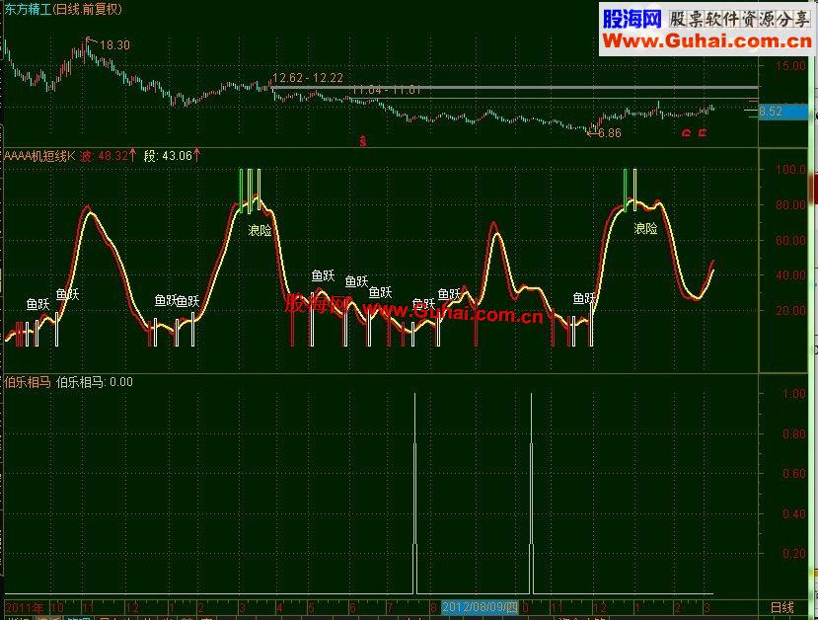Open the 伯乐相马 indicator title
The height and width of the screenshot is (620, 818).
point(28,382)
